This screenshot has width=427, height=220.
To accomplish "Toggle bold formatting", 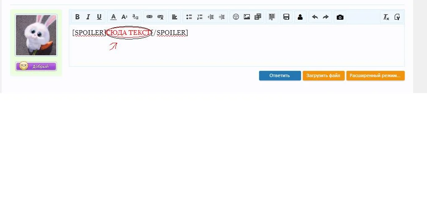I will (77, 17).
